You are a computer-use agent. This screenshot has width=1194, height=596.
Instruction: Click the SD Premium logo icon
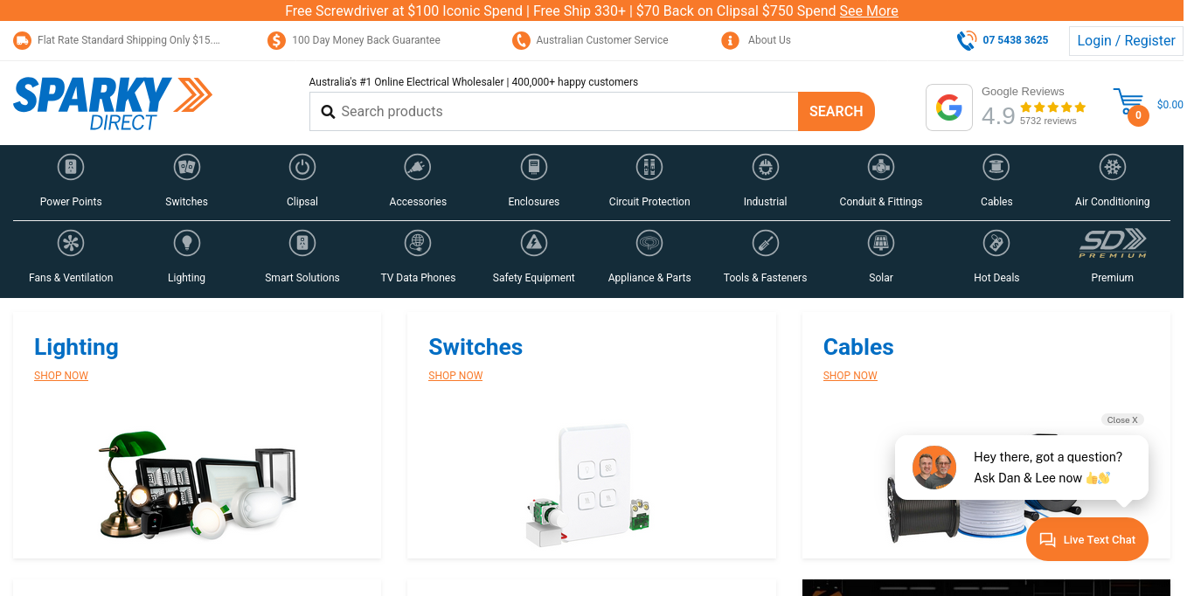click(x=1112, y=243)
